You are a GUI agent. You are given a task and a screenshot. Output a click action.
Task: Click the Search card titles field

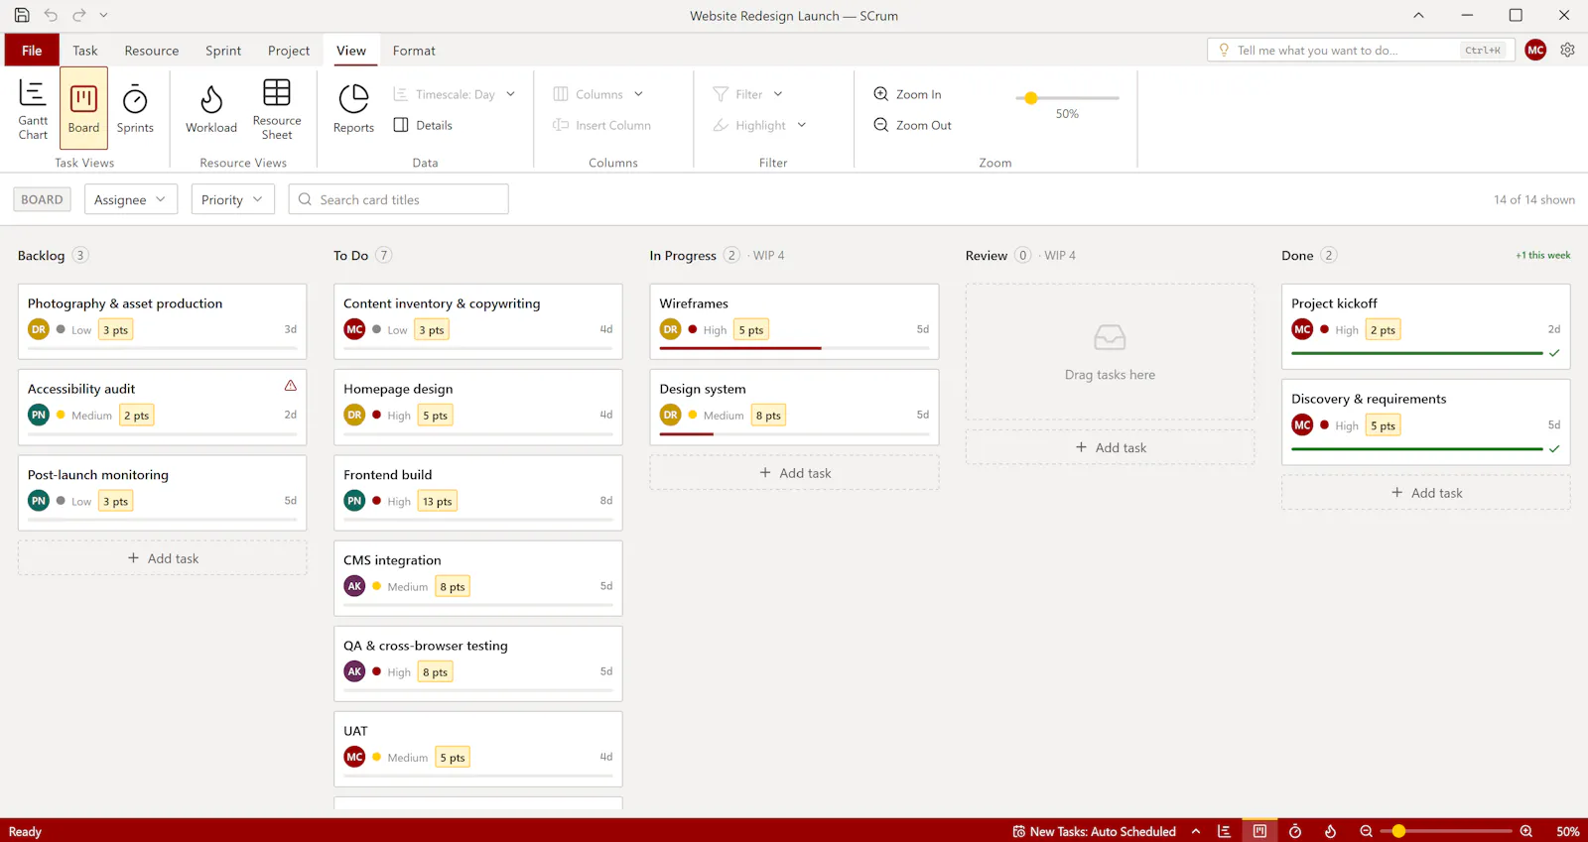pyautogui.click(x=399, y=199)
